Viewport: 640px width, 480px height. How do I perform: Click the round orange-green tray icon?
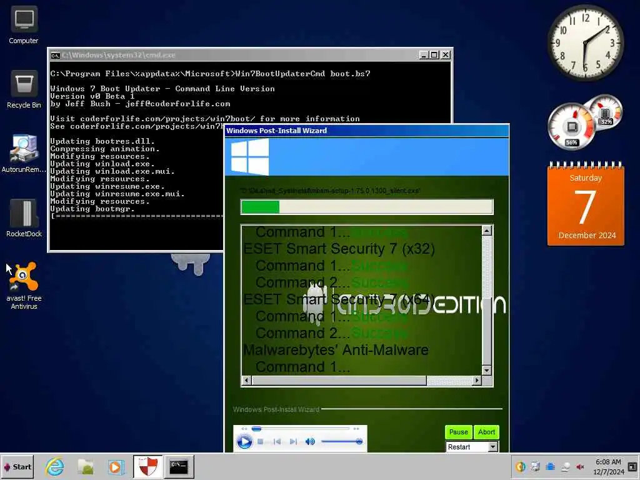(521, 466)
